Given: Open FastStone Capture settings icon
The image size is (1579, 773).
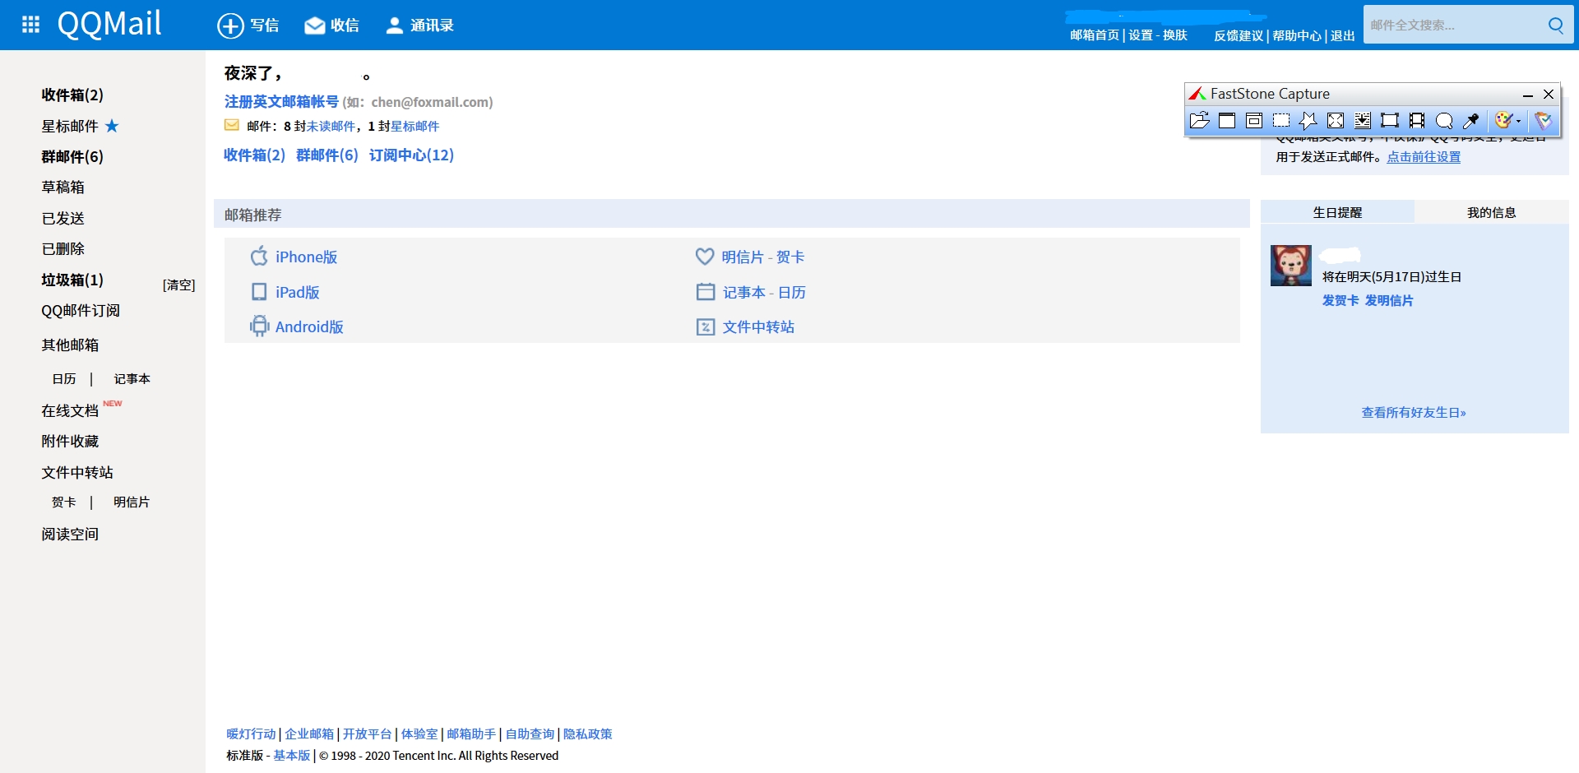Looking at the screenshot, I should (x=1544, y=121).
